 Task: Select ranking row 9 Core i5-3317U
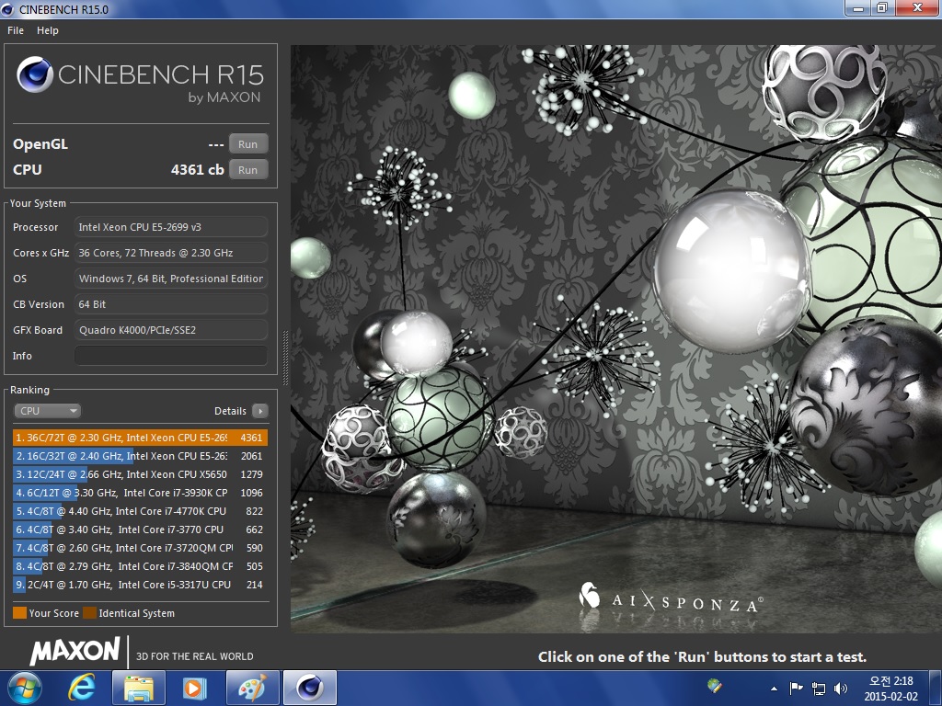[x=140, y=585]
